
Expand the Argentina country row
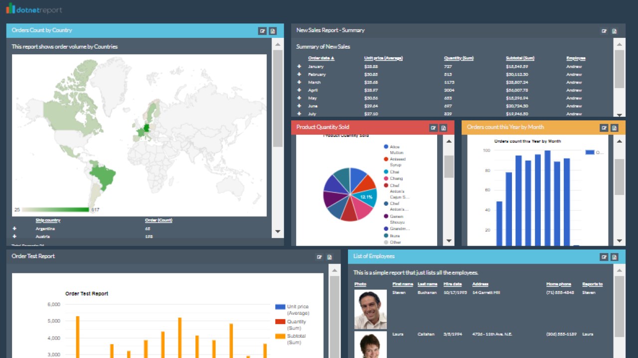(x=14, y=229)
